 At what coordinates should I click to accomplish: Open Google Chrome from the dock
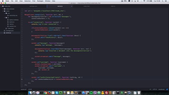pyautogui.click(x=45, y=93)
